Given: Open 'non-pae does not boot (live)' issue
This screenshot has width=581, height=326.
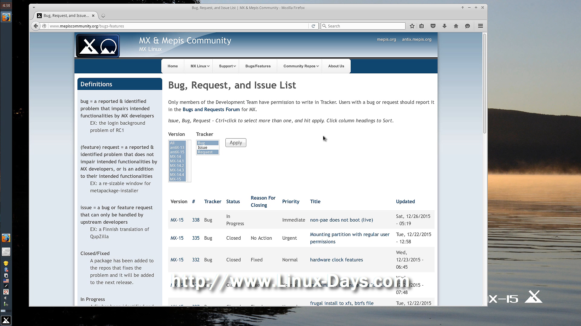Looking at the screenshot, I should (x=341, y=220).
